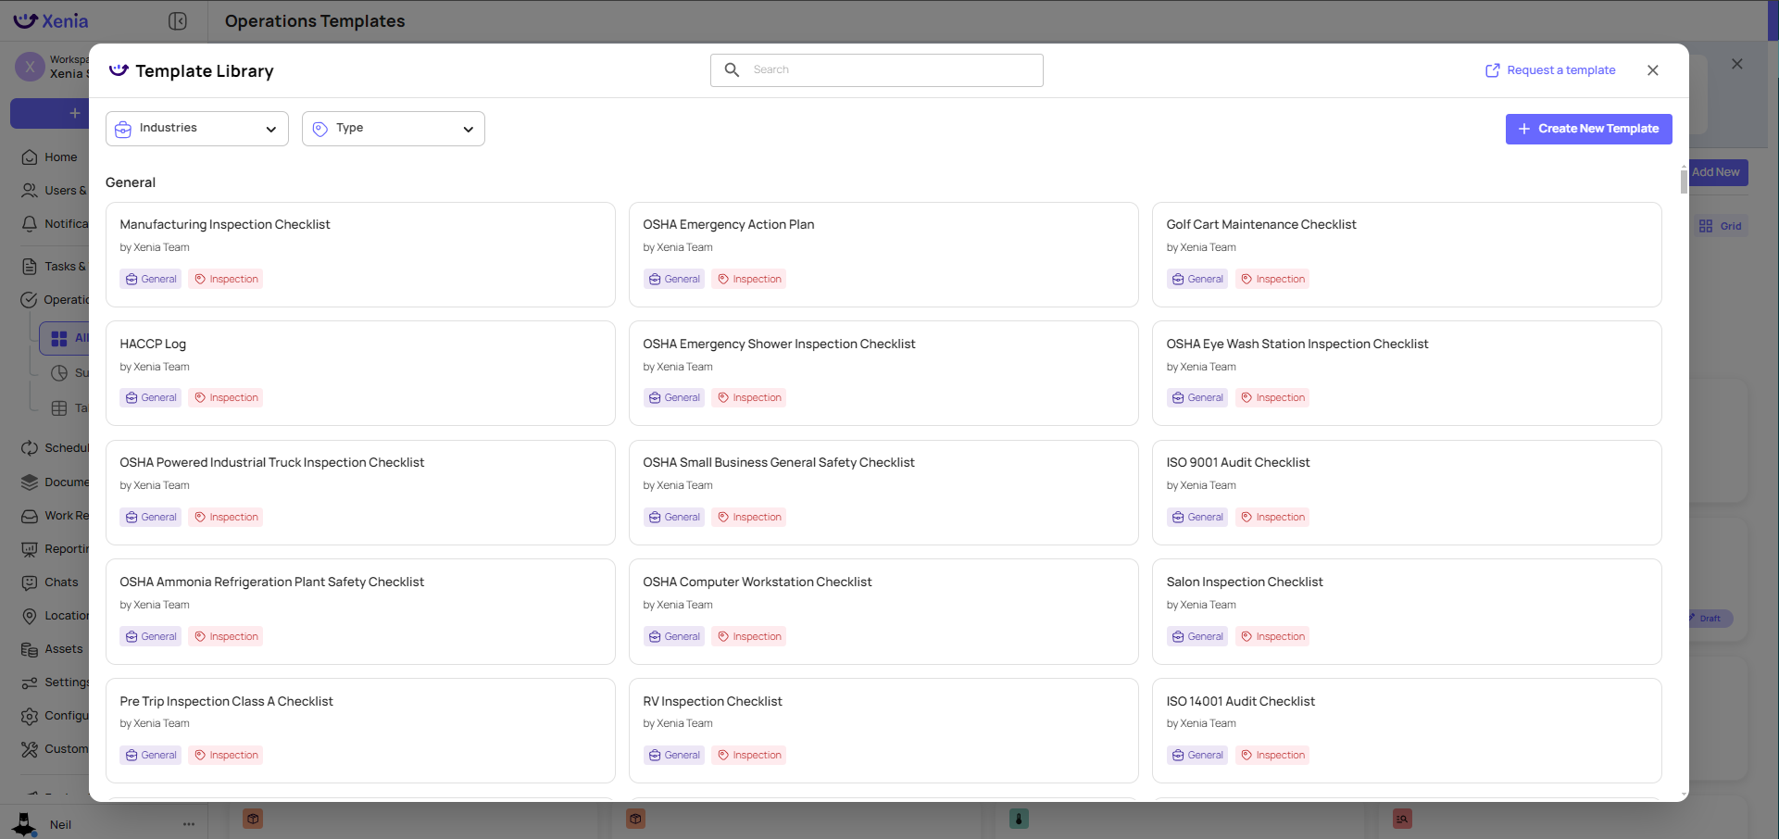Open the Manufacturing Inspection Checklist template

click(360, 255)
